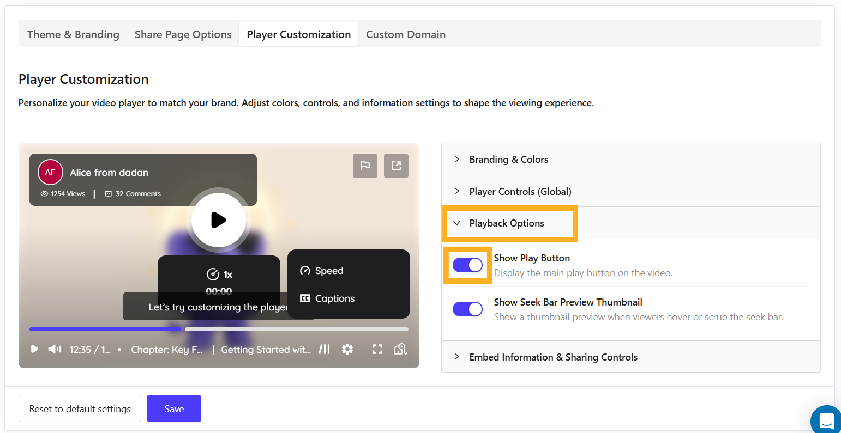The width and height of the screenshot is (841, 433).
Task: Click the settings gear in the player controls
Action: pos(347,349)
